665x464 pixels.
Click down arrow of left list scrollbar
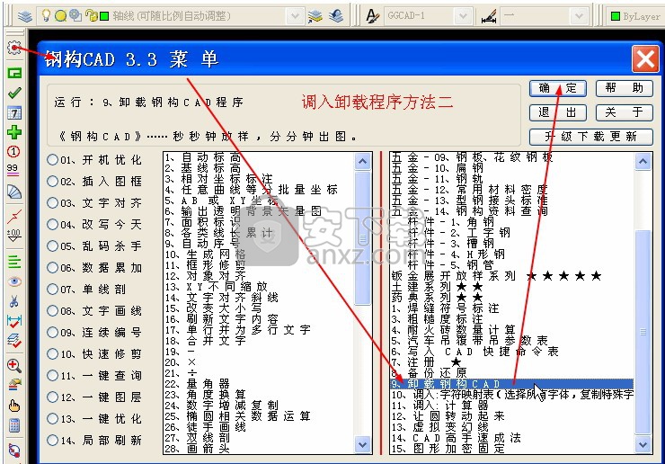pos(363,445)
